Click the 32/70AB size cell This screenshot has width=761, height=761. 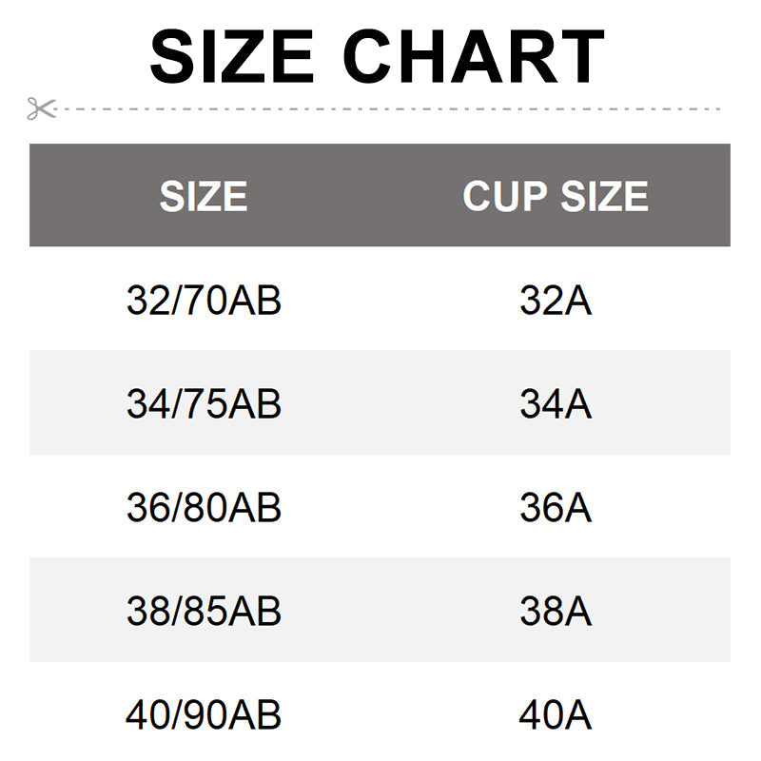click(x=204, y=301)
